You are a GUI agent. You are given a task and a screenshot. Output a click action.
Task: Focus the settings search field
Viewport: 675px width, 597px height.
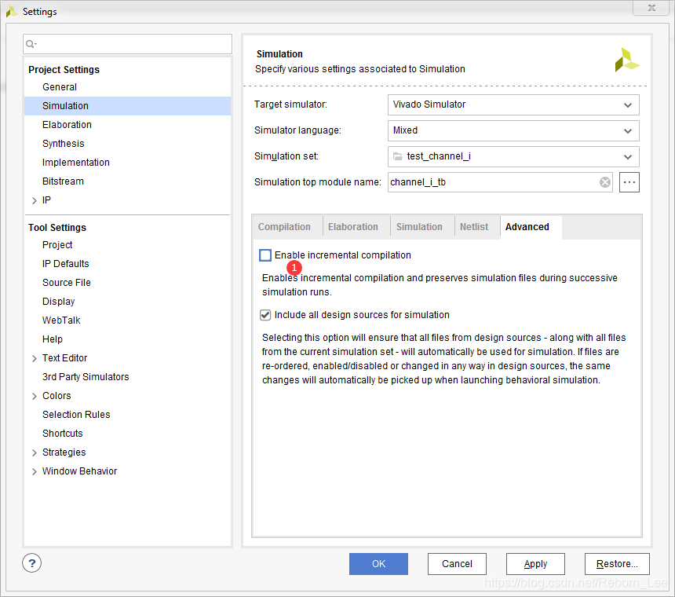pos(127,44)
